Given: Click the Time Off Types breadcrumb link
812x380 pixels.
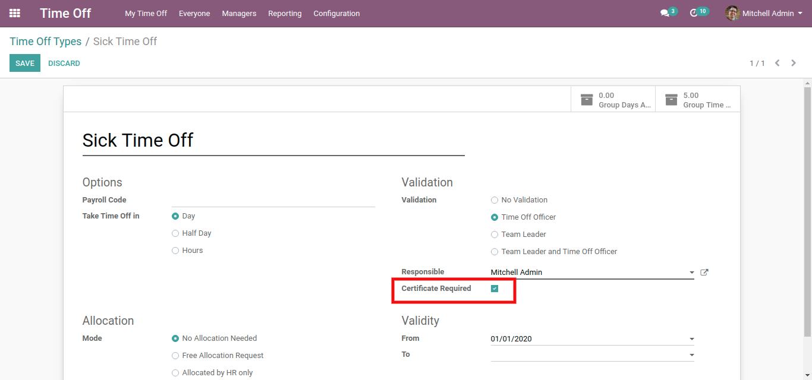Looking at the screenshot, I should tap(45, 42).
